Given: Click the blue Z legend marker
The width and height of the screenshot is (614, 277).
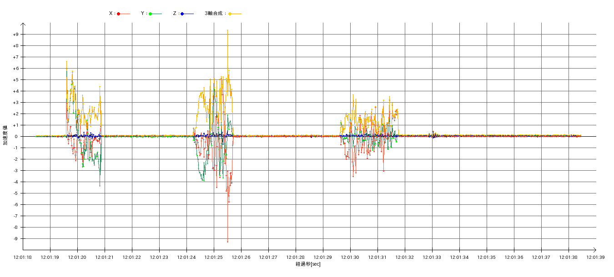Looking at the screenshot, I should point(182,14).
